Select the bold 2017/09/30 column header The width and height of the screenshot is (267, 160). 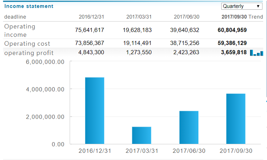click(234, 17)
